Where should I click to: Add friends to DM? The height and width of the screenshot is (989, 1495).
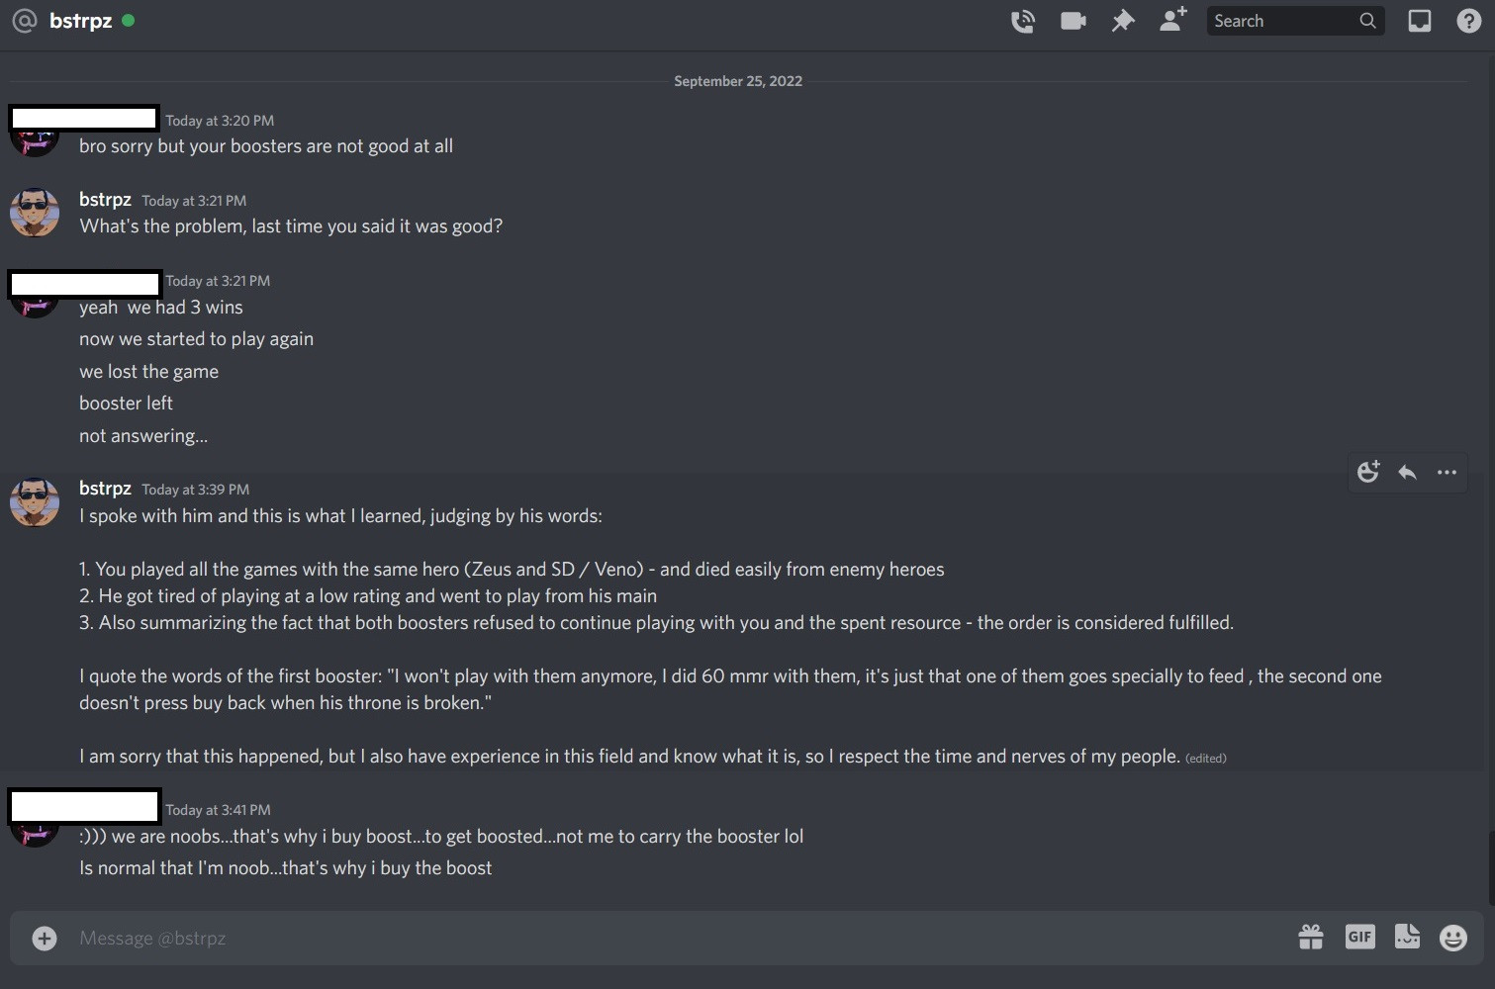(1173, 20)
